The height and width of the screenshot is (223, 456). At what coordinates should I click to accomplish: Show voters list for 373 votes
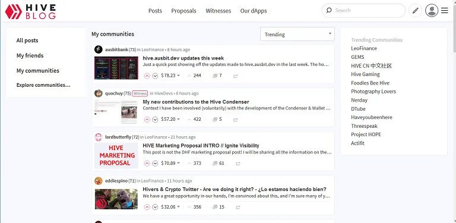click(197, 163)
